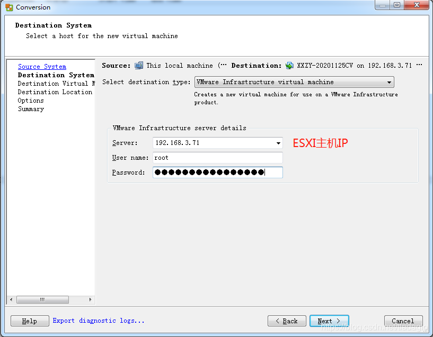Click the destination details ellipsis
The width and height of the screenshot is (433, 337).
[419, 65]
